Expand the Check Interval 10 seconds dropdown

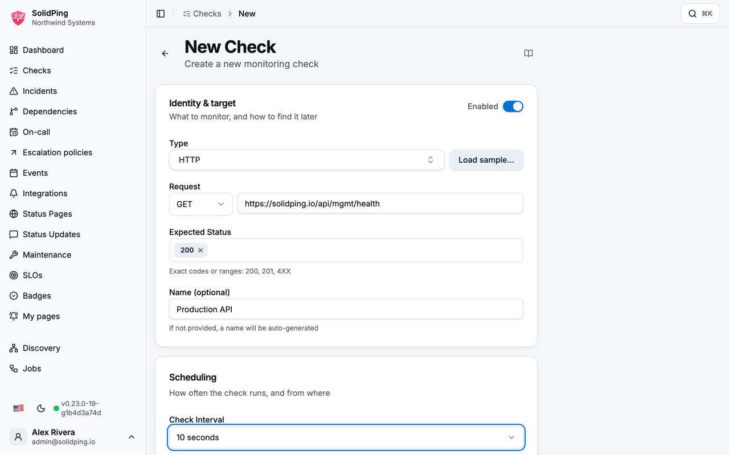346,437
